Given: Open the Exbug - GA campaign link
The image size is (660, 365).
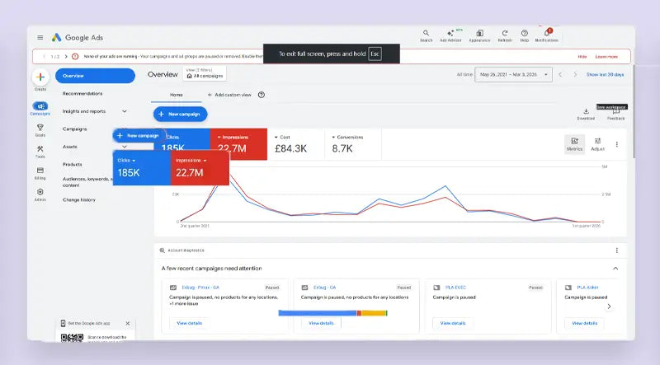Looking at the screenshot, I should (x=324, y=288).
